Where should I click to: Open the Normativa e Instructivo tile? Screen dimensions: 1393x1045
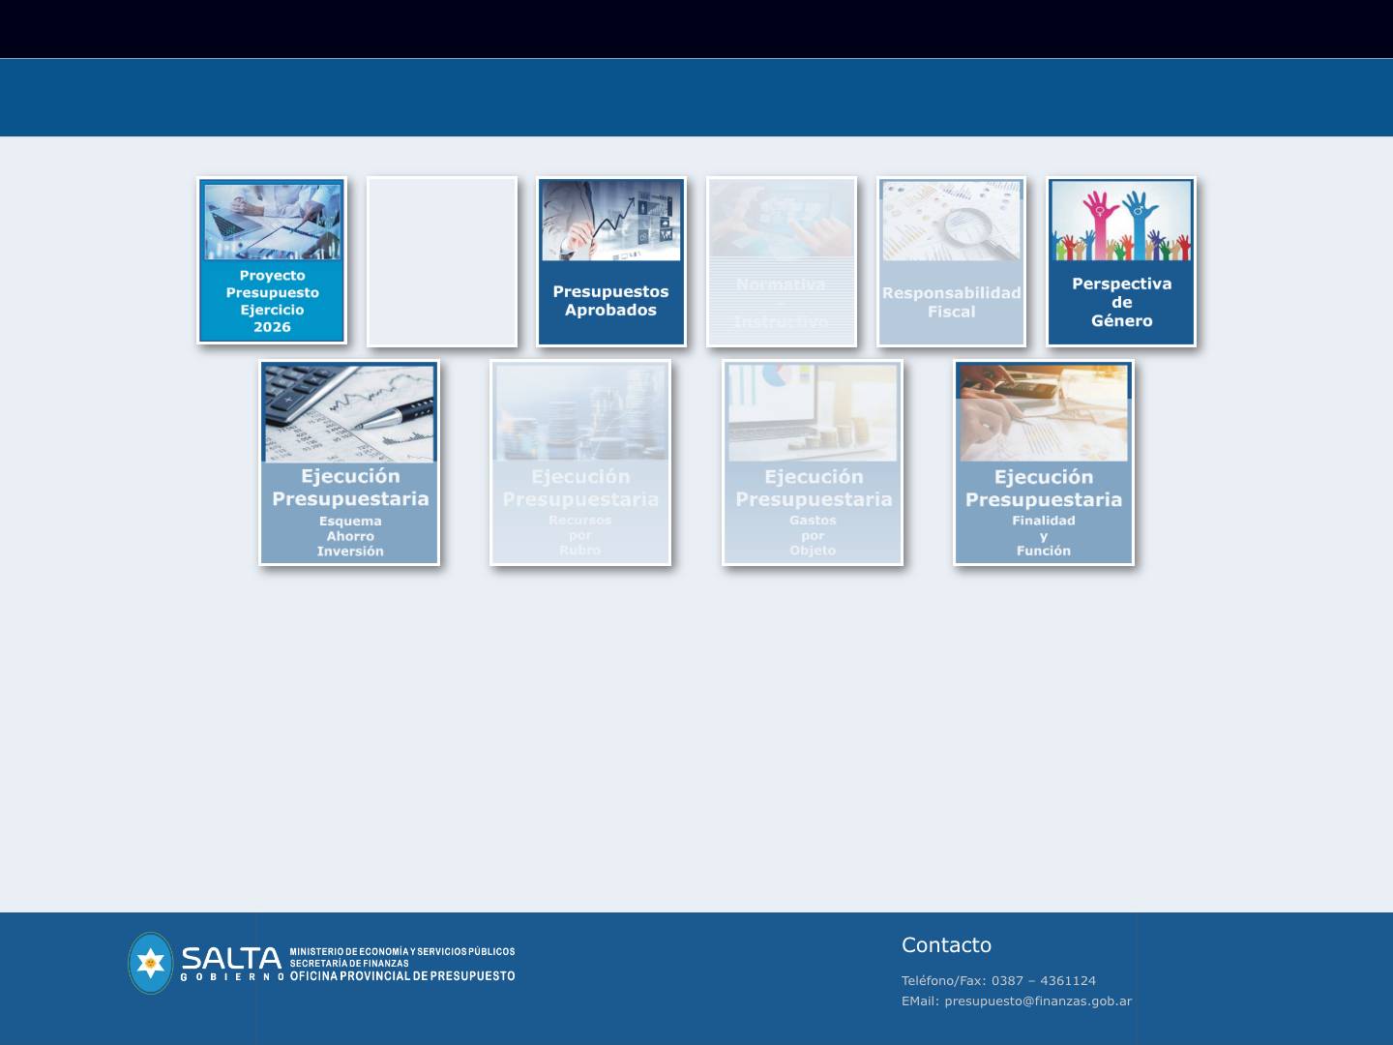781,261
